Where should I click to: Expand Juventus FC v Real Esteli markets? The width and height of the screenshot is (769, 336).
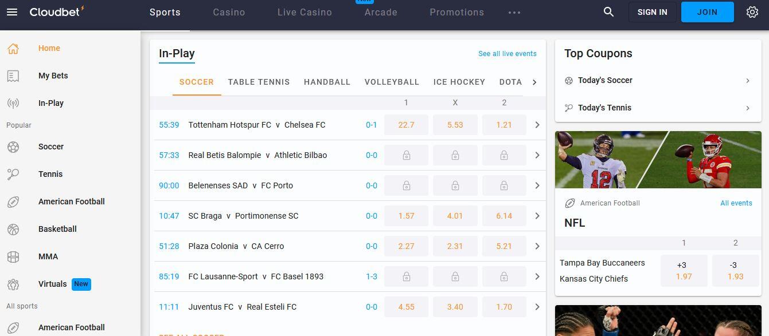click(x=537, y=307)
